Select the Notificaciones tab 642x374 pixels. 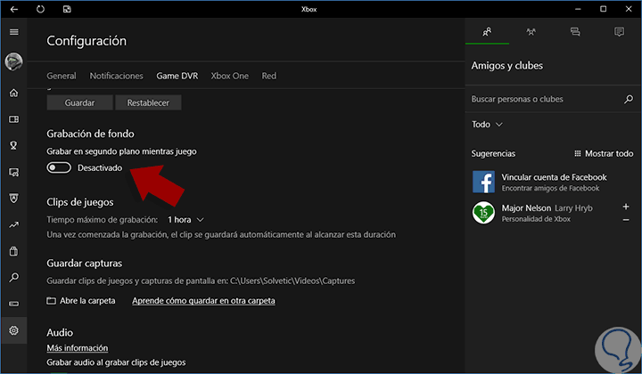click(116, 76)
